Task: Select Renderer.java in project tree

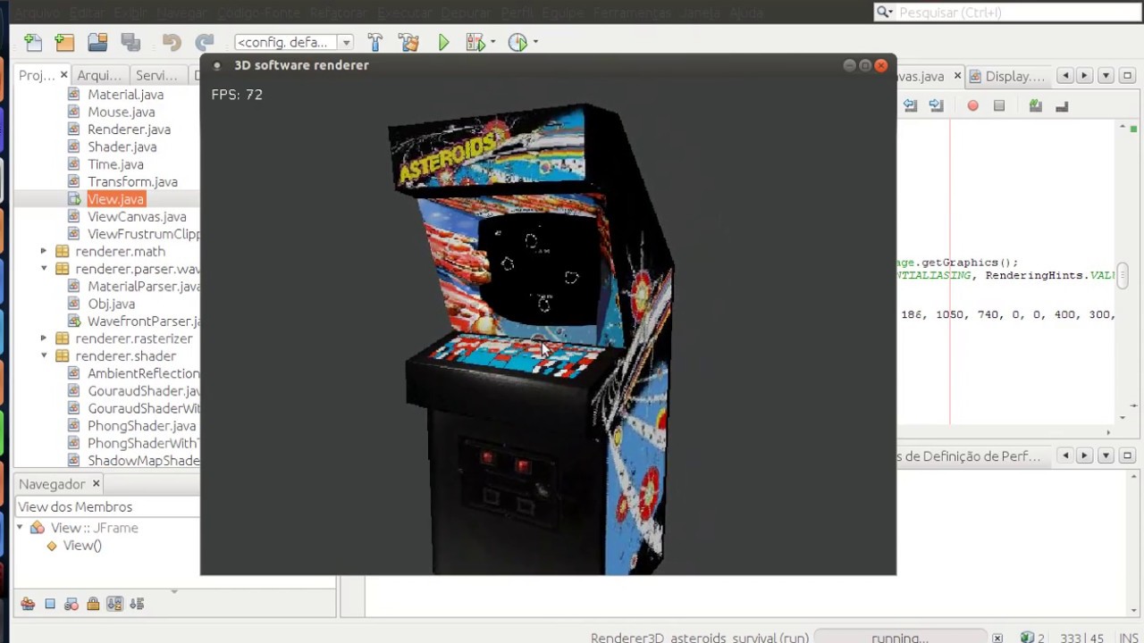Action: pyautogui.click(x=129, y=129)
